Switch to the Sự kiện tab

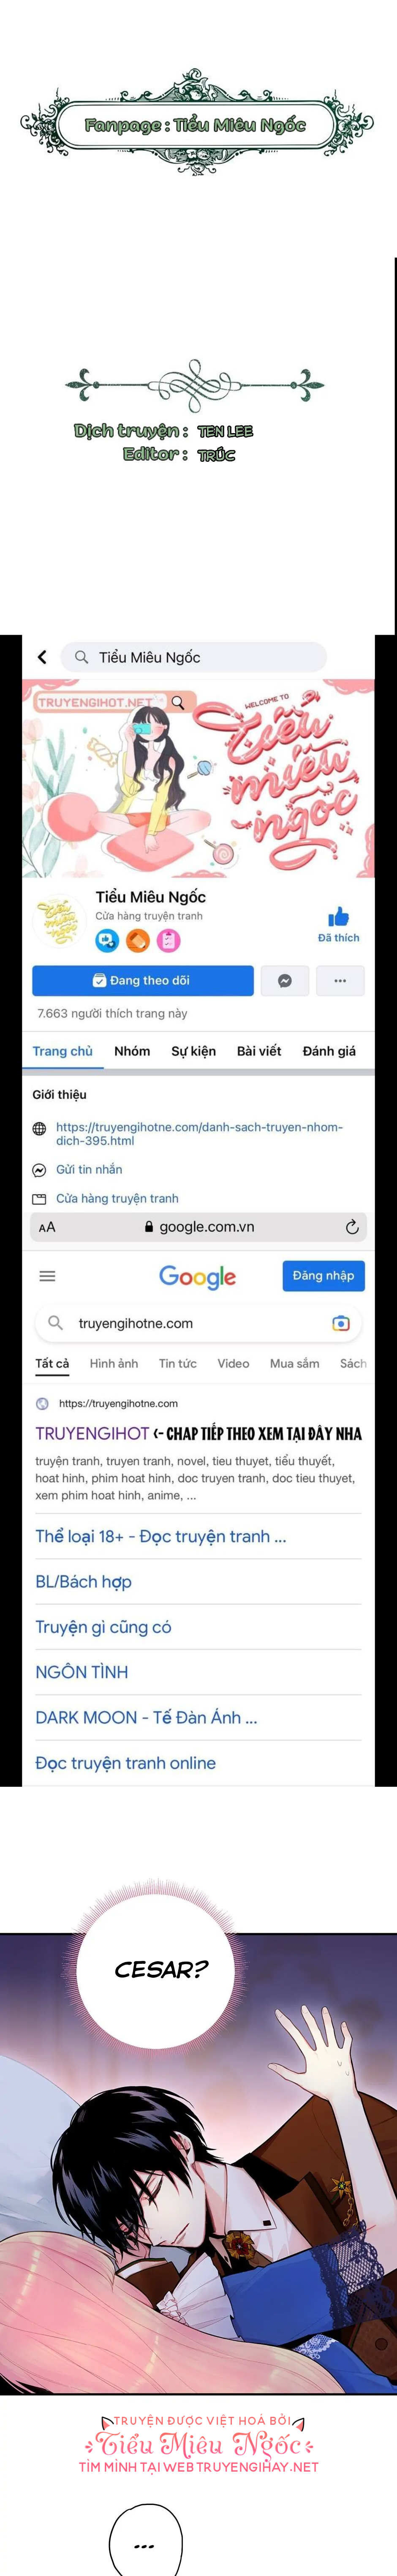pos(193,1051)
